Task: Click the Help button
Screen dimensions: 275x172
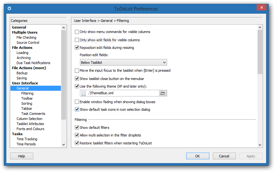Action: click(x=22, y=156)
